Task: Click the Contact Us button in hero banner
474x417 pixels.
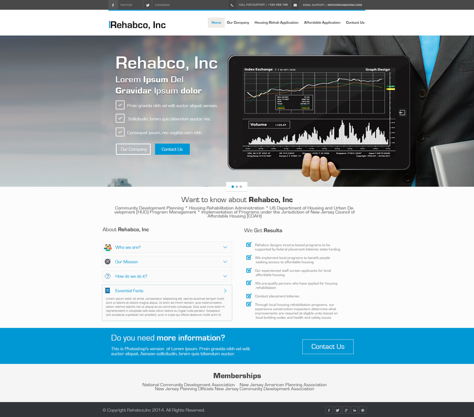Action: (172, 149)
